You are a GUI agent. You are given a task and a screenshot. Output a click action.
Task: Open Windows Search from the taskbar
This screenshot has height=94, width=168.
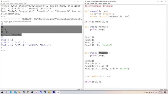pyautogui.click(x=6, y=92)
